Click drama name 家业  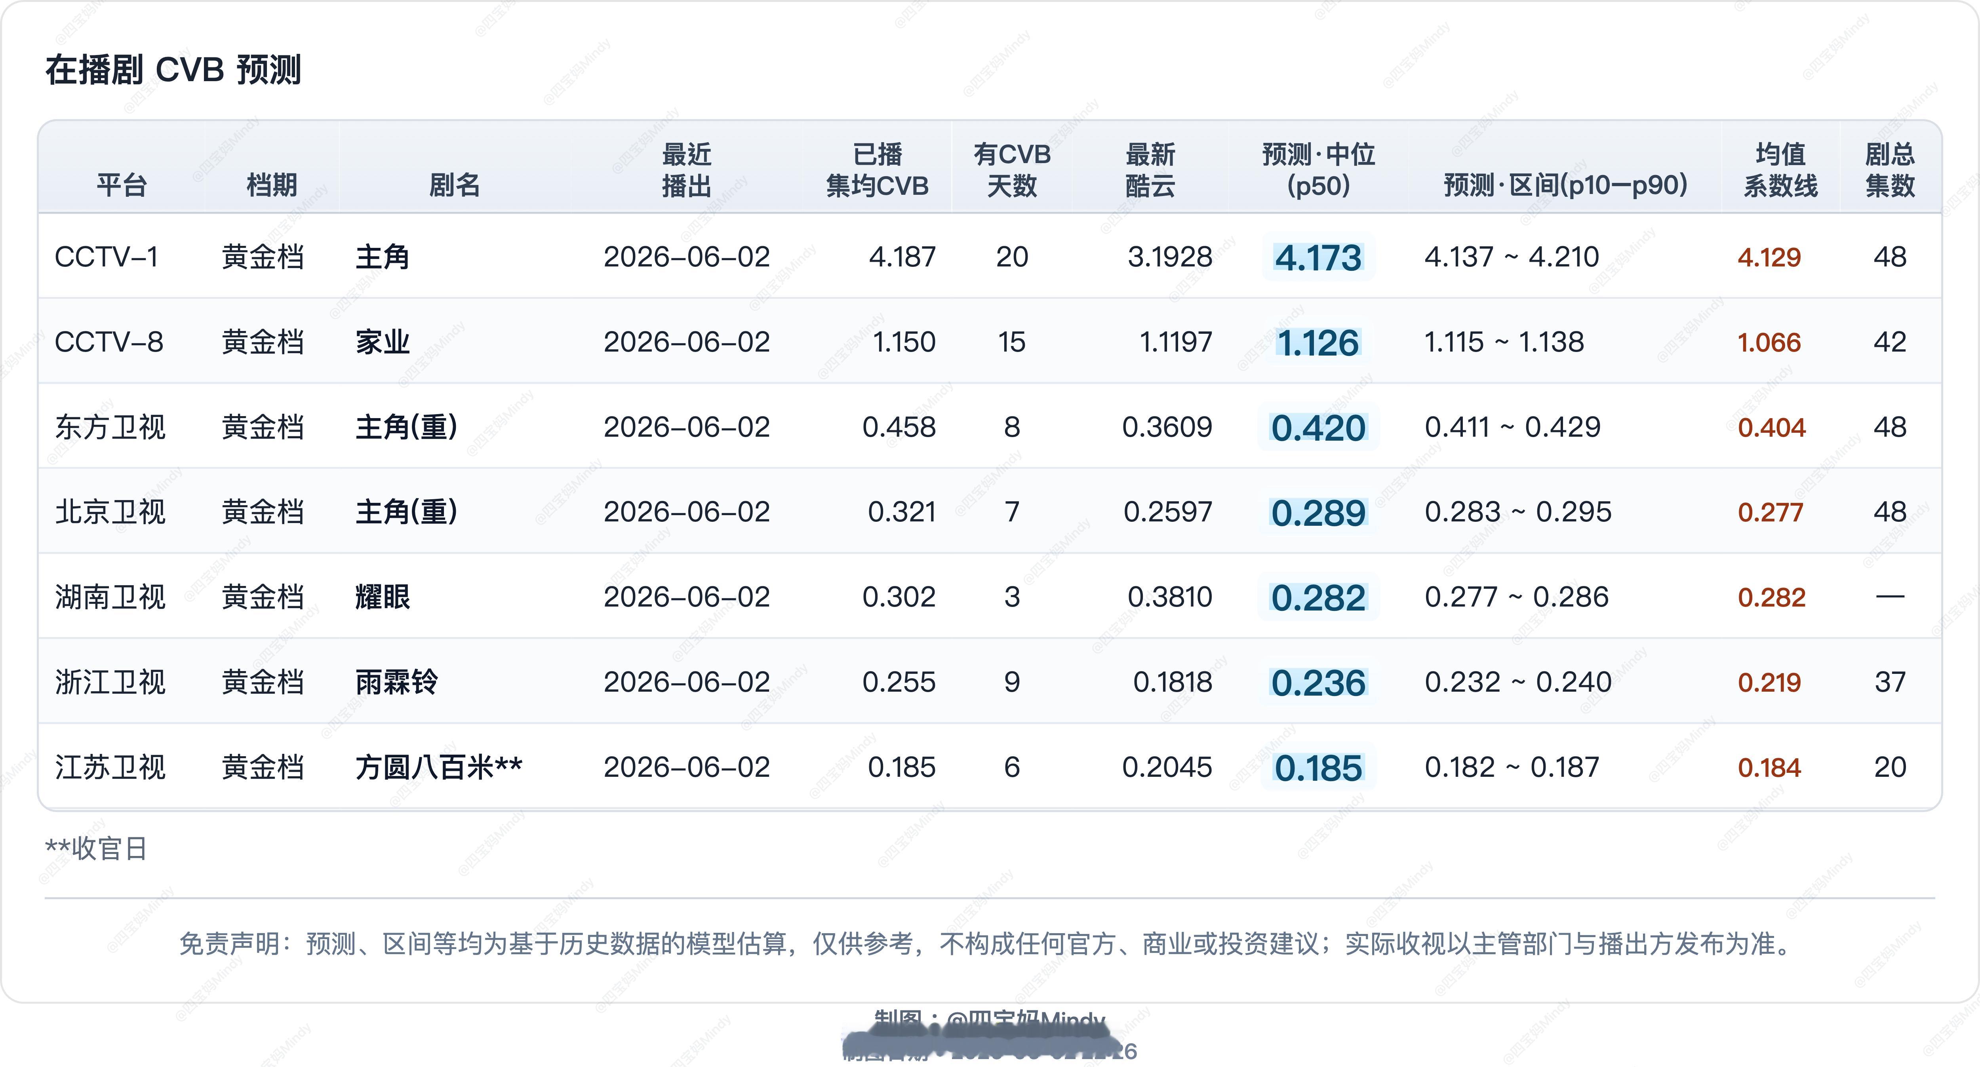[382, 342]
